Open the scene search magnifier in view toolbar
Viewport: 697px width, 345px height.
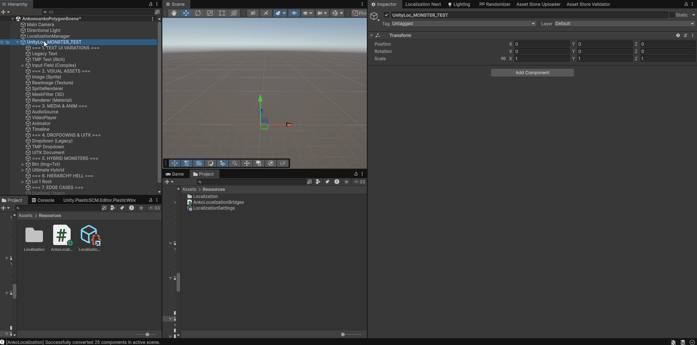235,163
